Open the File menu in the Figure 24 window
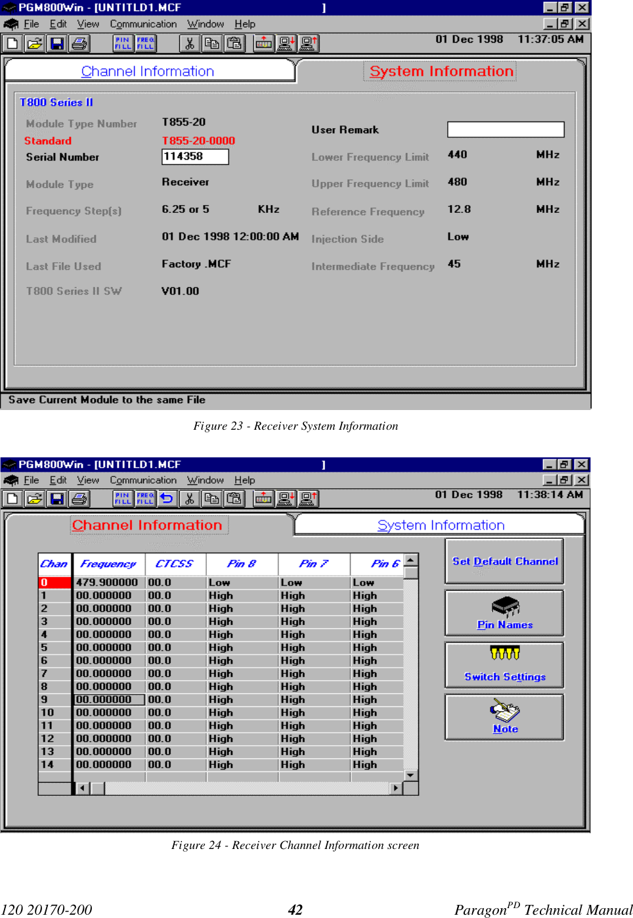This screenshot has height=918, width=633. click(32, 480)
